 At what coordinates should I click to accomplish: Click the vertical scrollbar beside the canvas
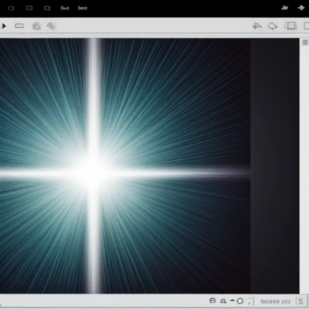tap(304, 154)
